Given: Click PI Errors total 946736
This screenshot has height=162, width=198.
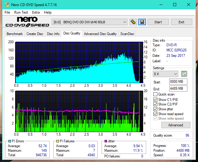Looking at the screenshot, I should click(41, 155).
